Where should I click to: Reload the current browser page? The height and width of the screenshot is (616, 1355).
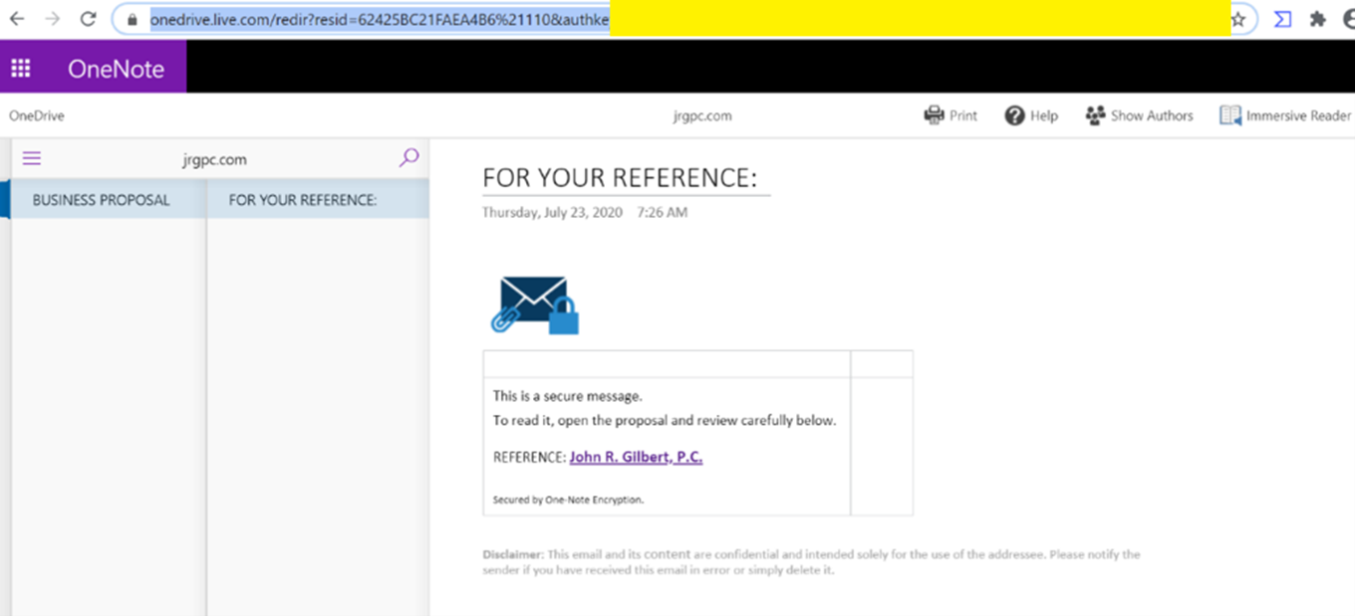coord(88,19)
